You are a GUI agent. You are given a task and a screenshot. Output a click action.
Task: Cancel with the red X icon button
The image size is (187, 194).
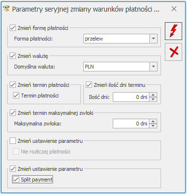pyautogui.click(x=174, y=52)
